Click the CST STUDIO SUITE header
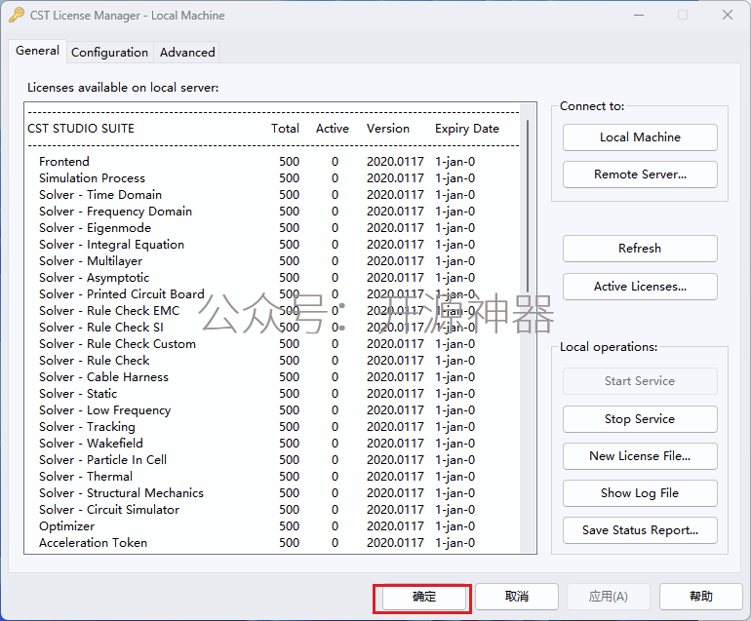 [x=81, y=129]
